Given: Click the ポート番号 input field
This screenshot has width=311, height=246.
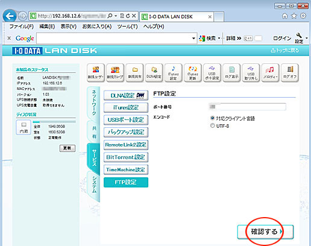Looking at the screenshot, I should tap(247, 107).
